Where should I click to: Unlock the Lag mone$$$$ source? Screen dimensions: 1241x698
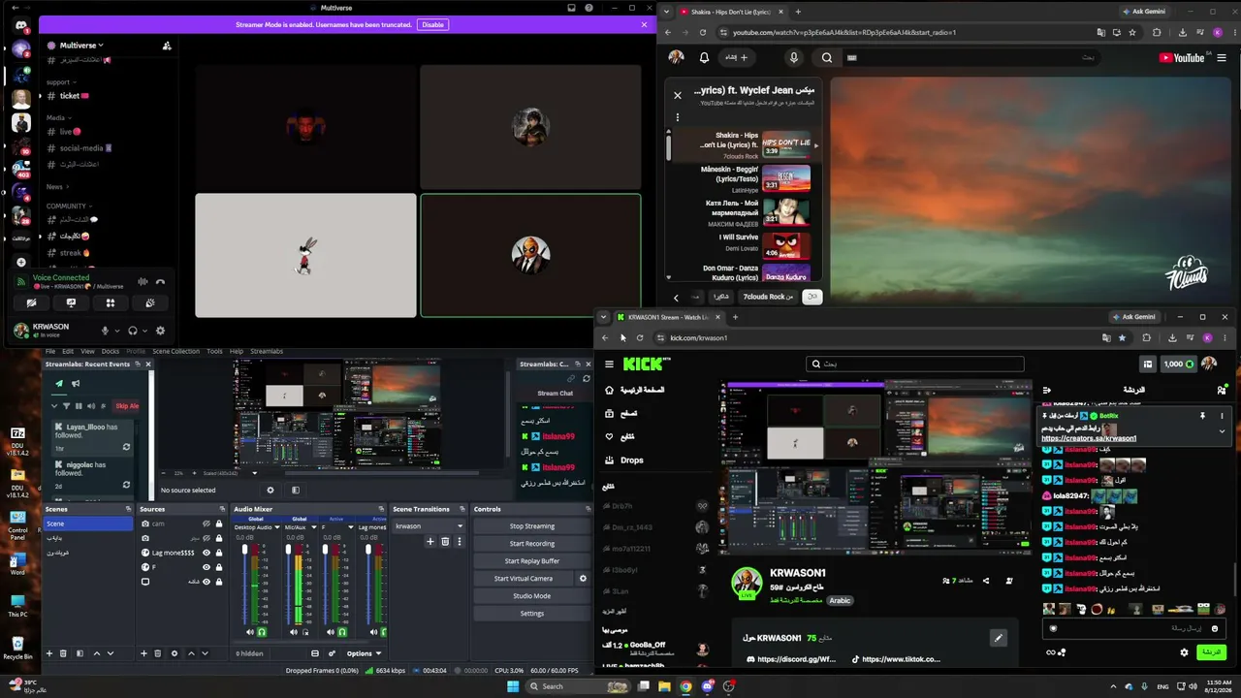click(x=219, y=553)
